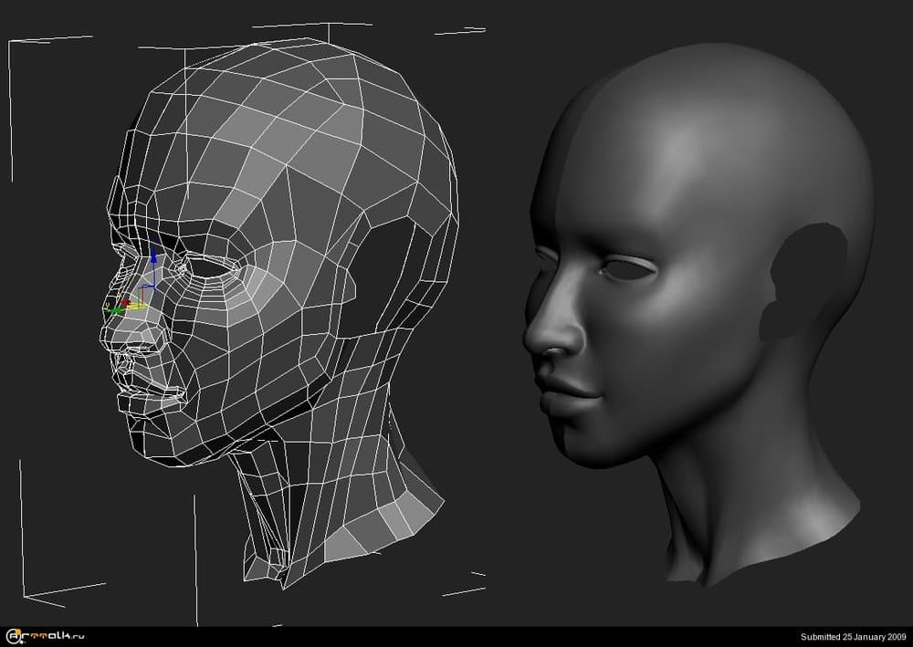The height and width of the screenshot is (647, 913).
Task: Click the bounding box top-left corner bracket
Action: 11,43
